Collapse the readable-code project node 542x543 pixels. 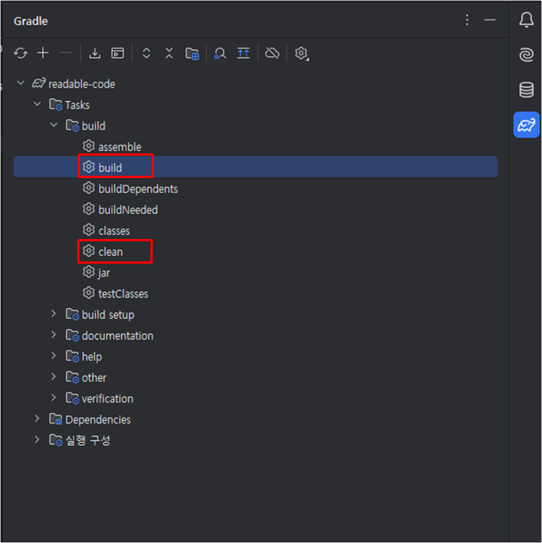pyautogui.click(x=21, y=83)
